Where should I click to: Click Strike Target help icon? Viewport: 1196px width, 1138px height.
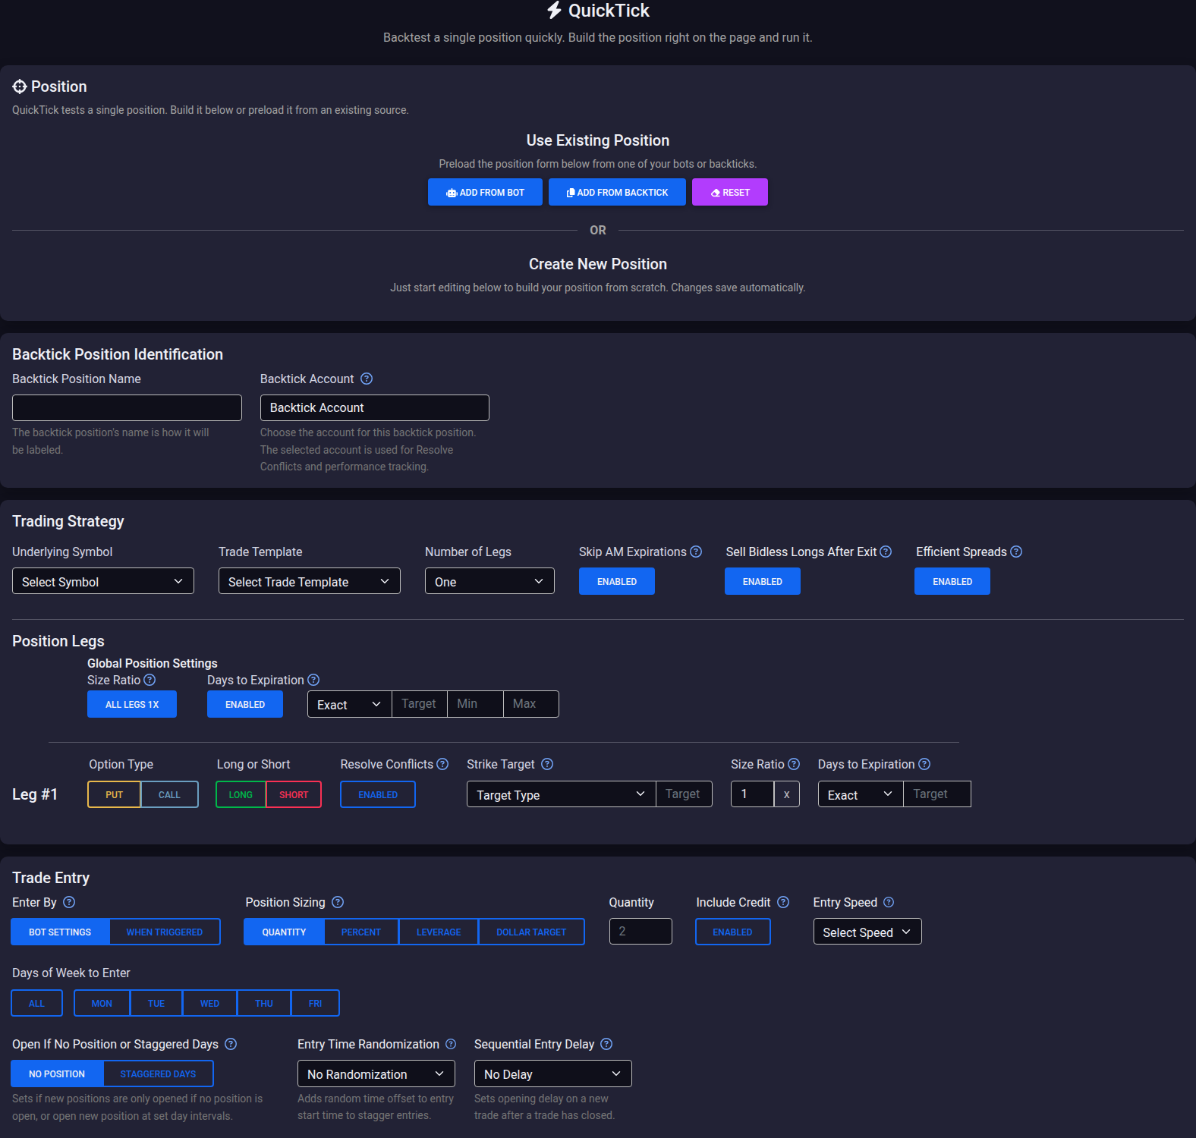point(547,764)
